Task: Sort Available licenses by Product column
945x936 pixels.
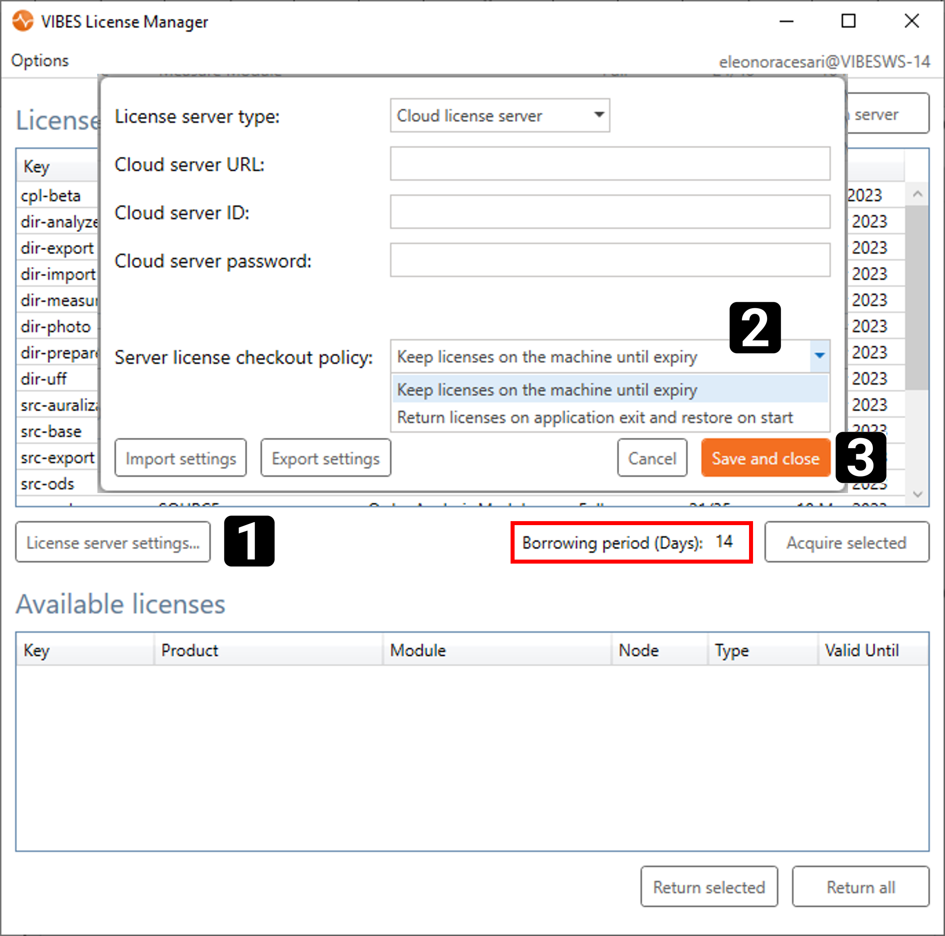Action: (x=268, y=650)
